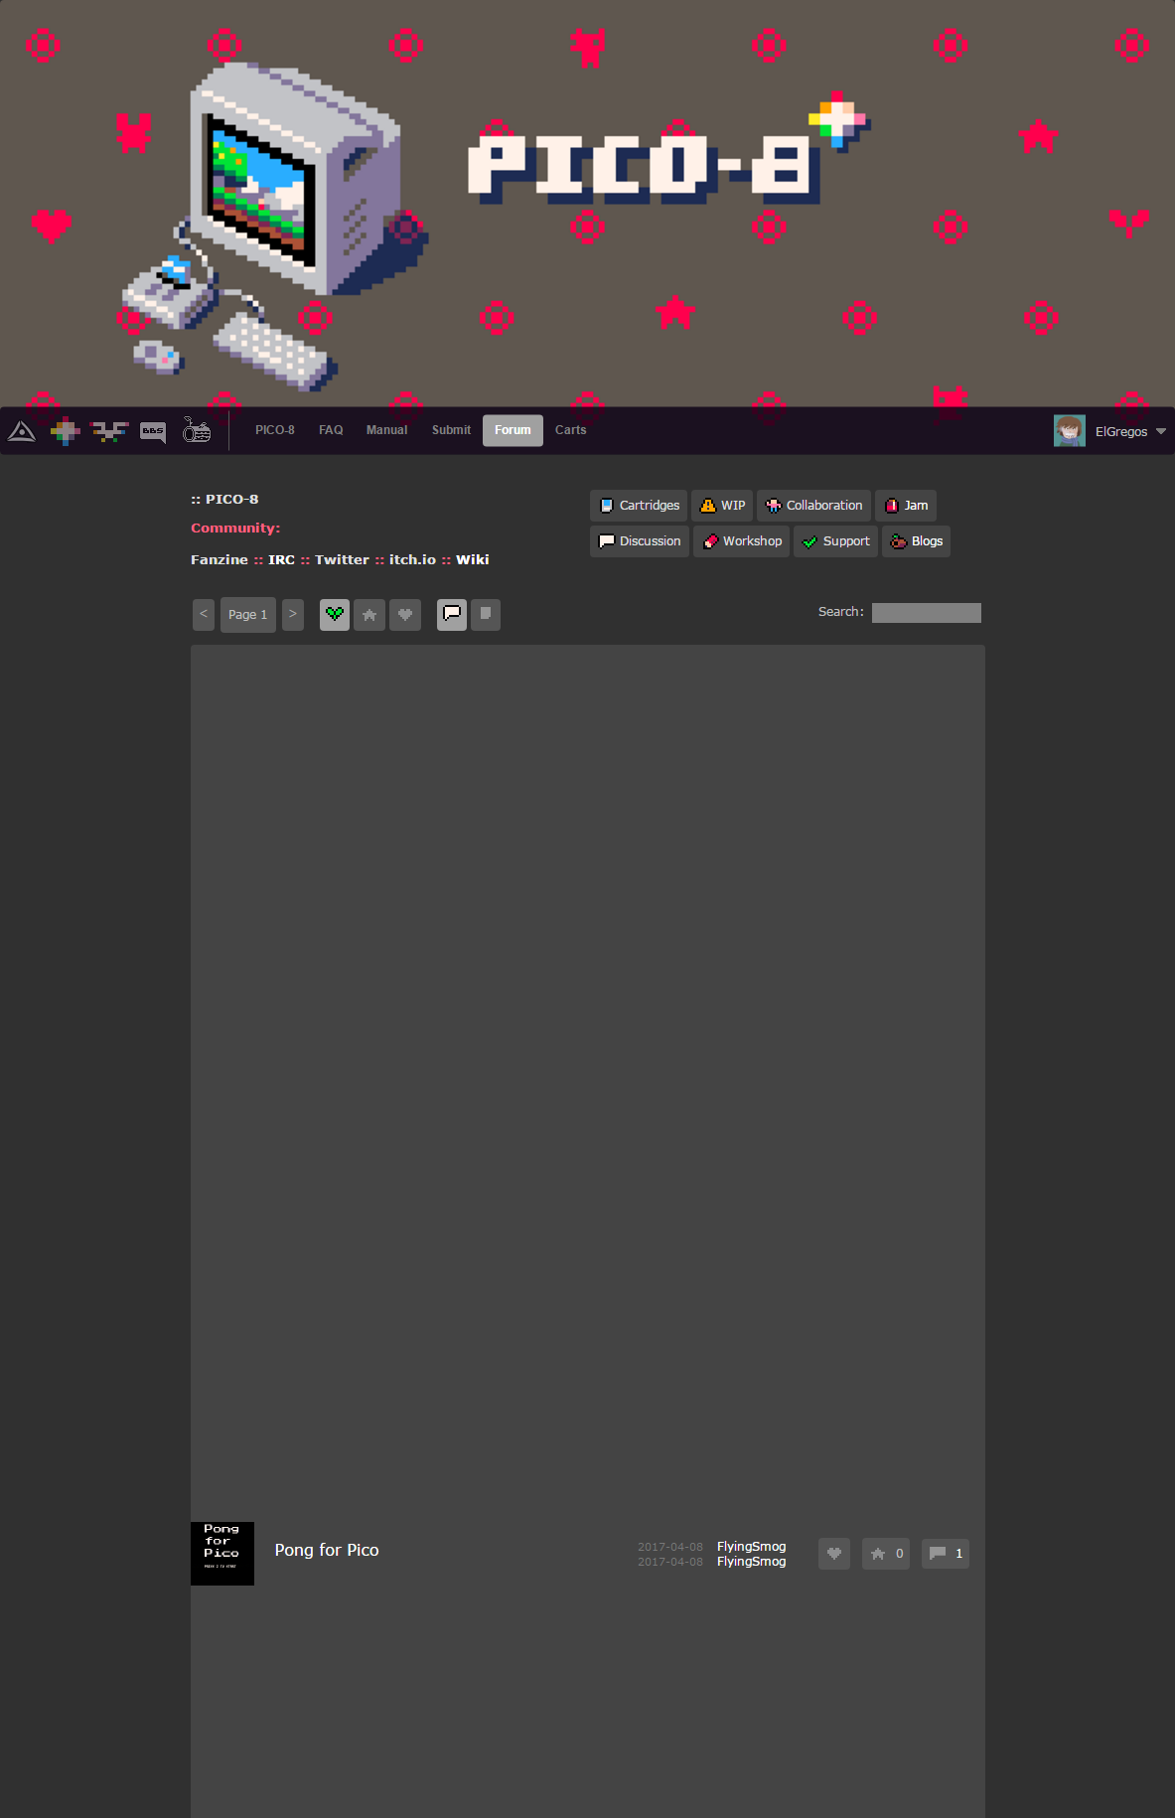Open the wooden log blog icon
Viewport: 1175px width, 1818px height.
click(x=197, y=430)
